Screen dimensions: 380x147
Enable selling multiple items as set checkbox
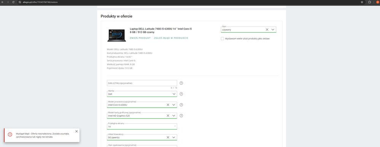[x=223, y=39]
